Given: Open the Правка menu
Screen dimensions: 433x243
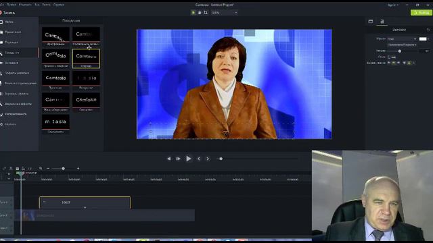Looking at the screenshot, I should (12, 5).
